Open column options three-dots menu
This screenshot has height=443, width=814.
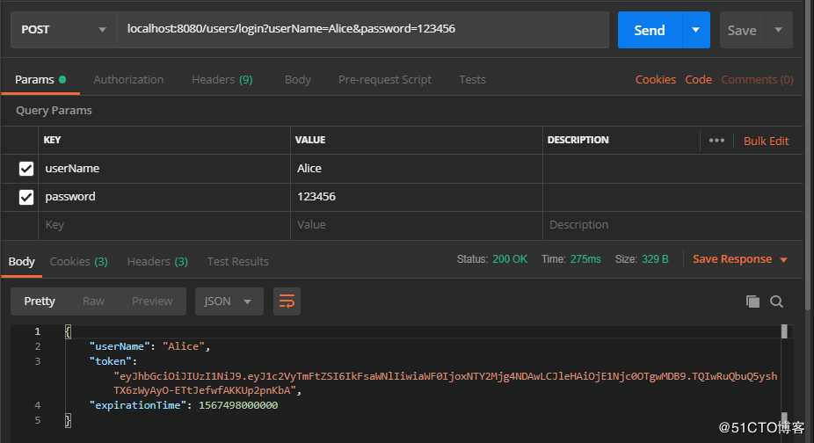pyautogui.click(x=716, y=141)
